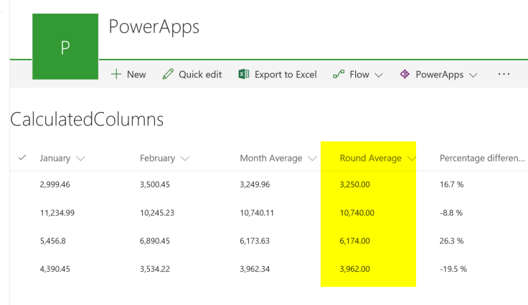Screen dimensions: 528x305
Task: Click the pencil icon for Quick edit
Action: 168,75
